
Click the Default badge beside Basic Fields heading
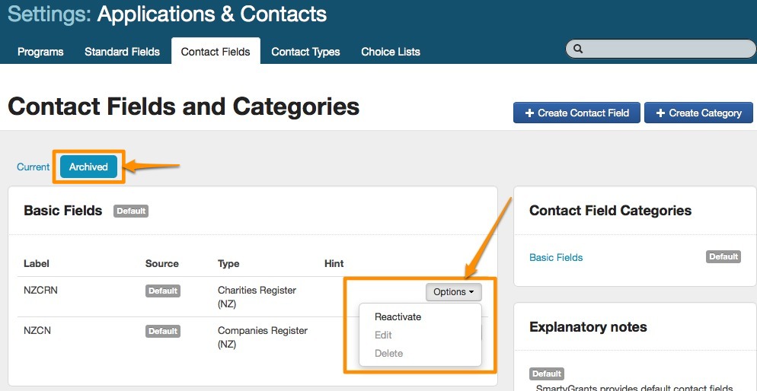(x=131, y=211)
